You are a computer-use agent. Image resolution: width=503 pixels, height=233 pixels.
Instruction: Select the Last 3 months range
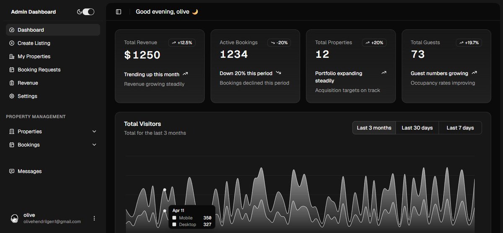coord(374,128)
